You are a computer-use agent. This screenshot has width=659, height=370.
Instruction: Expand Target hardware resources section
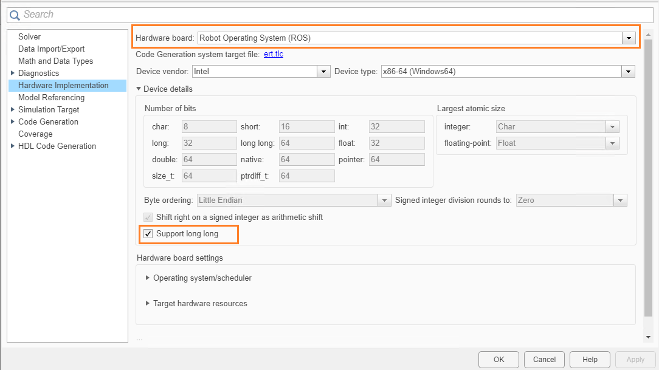coord(148,303)
